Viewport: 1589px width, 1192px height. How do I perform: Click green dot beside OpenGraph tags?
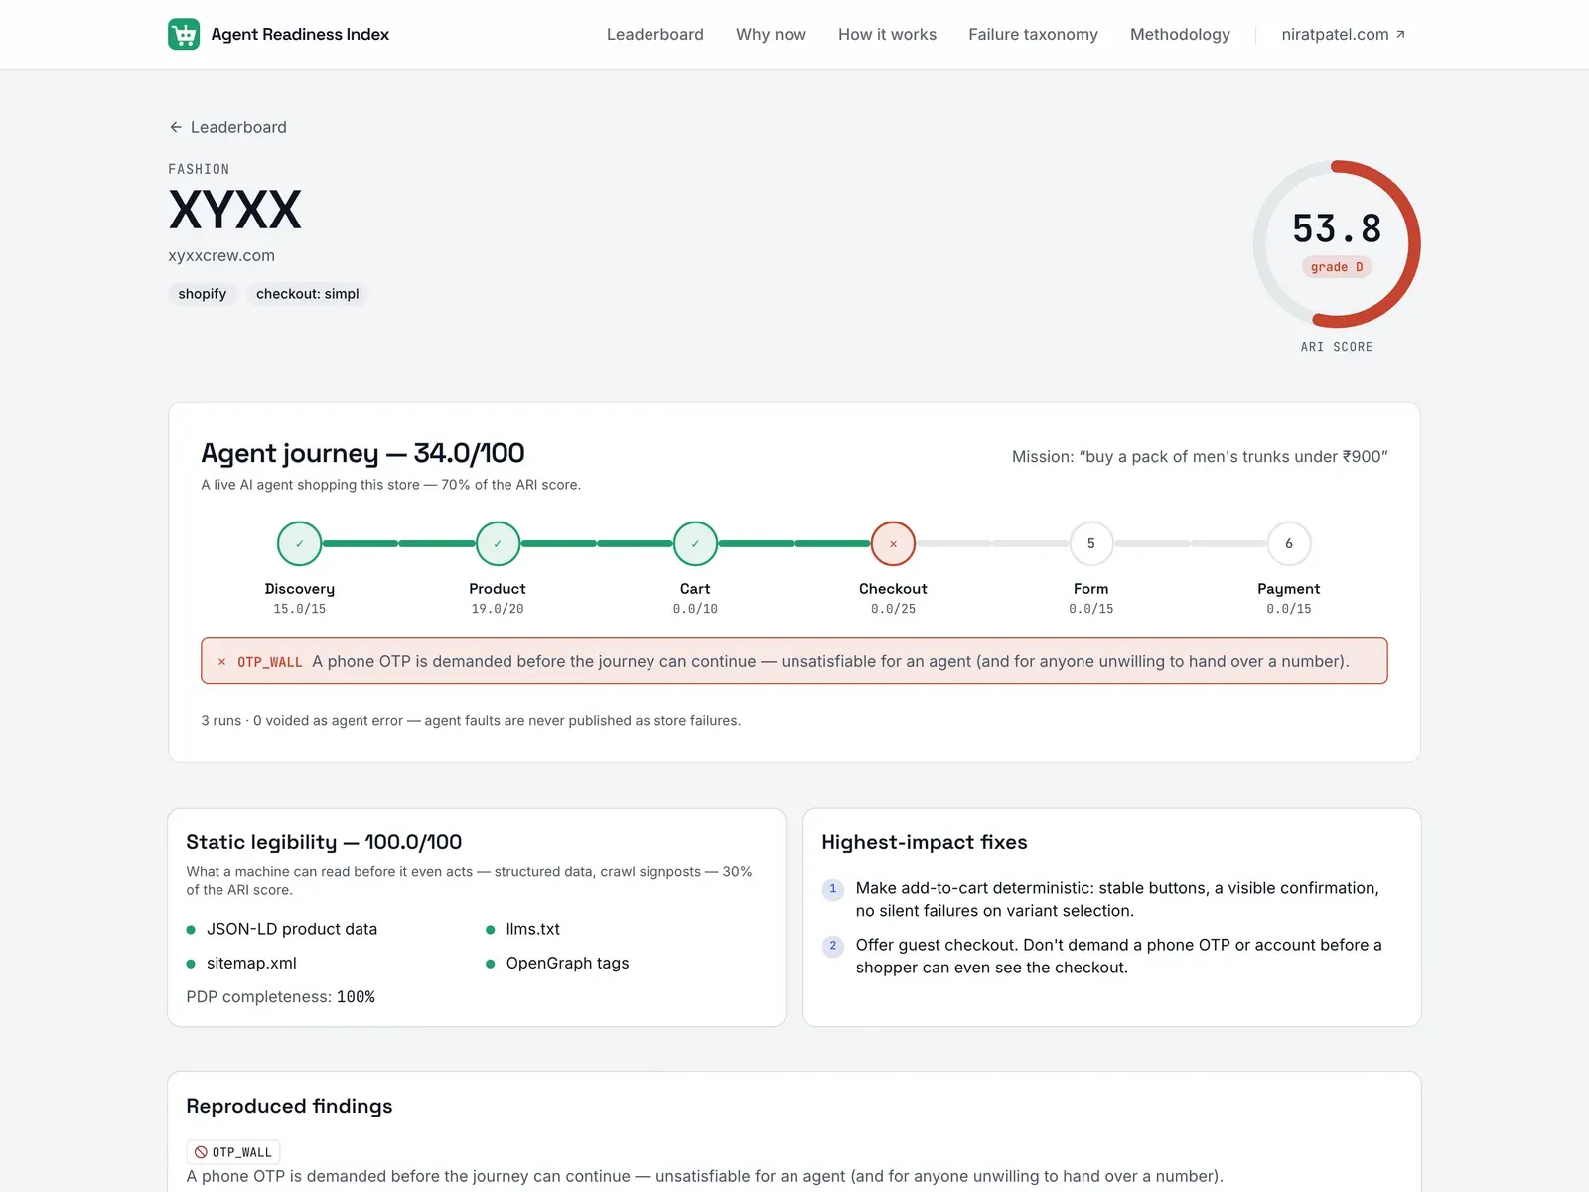(490, 964)
